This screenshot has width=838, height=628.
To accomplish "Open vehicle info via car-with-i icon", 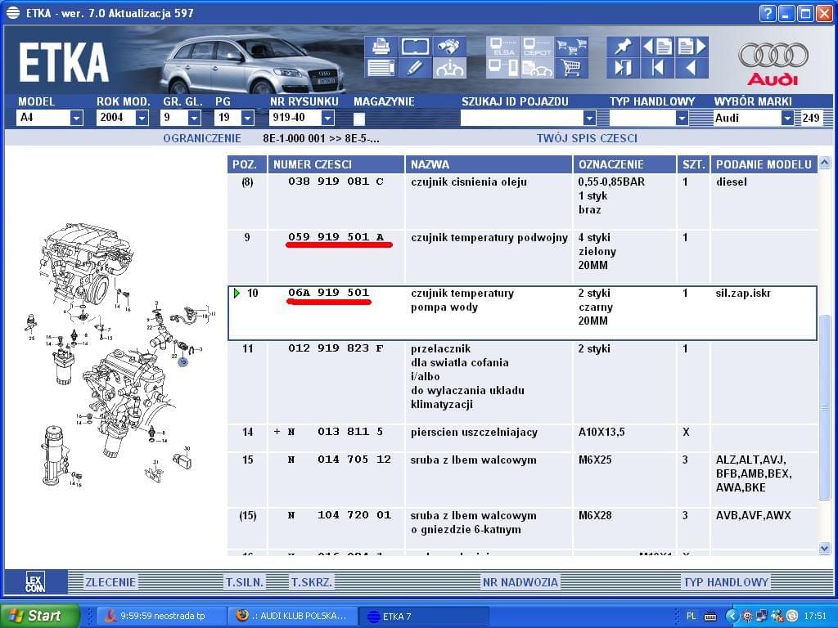I will 449,69.
